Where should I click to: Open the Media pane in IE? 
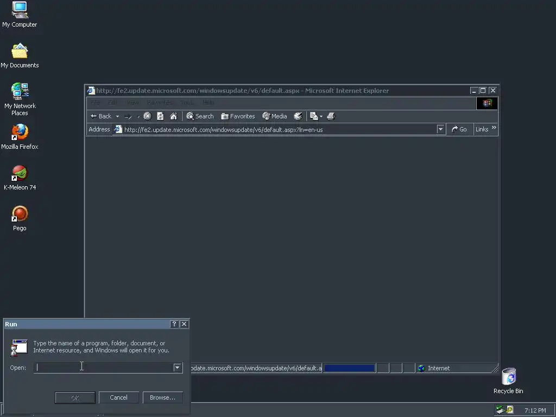pos(274,116)
